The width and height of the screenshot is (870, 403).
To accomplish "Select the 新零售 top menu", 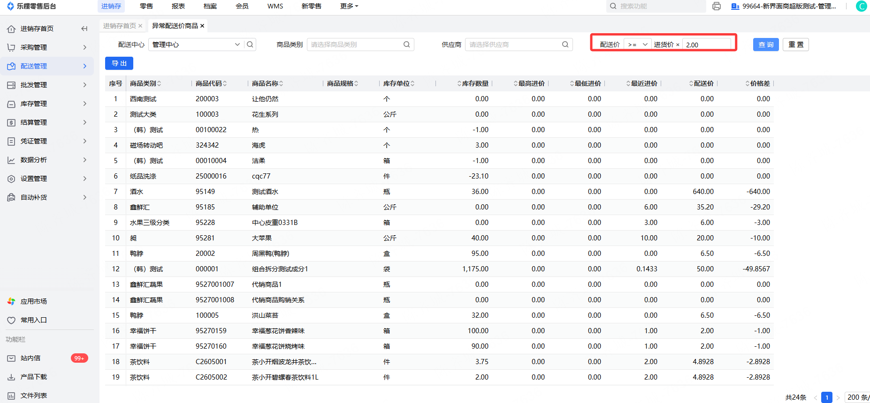I will [312, 6].
